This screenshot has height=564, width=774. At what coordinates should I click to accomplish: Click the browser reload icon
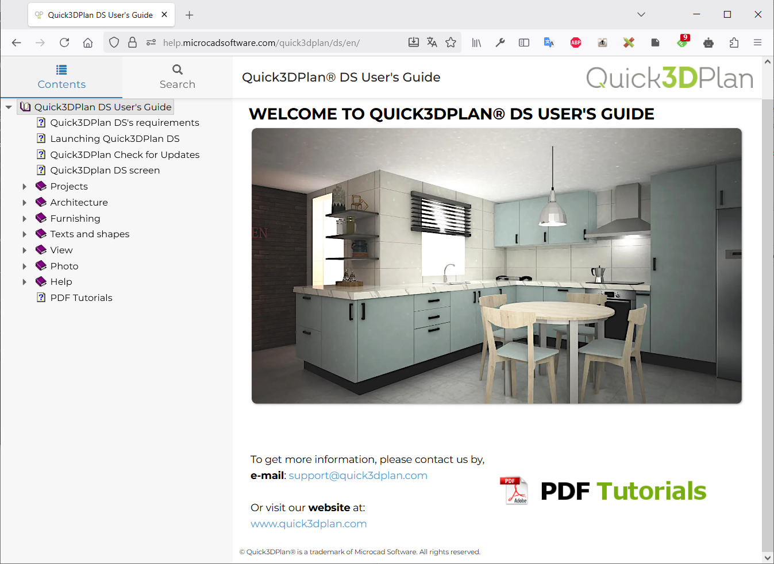coord(64,43)
